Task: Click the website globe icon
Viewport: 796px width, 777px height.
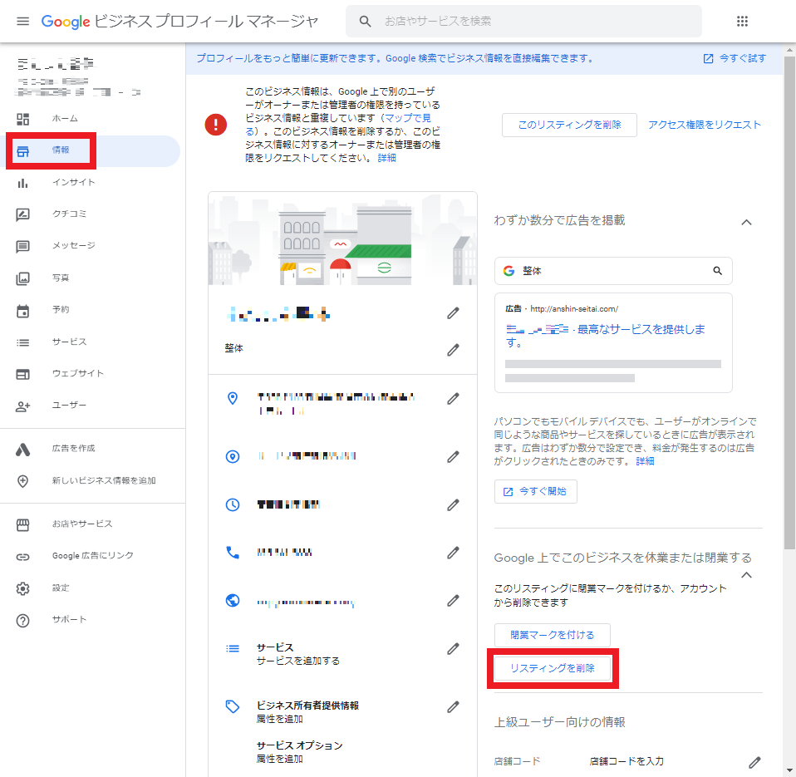Action: click(233, 601)
